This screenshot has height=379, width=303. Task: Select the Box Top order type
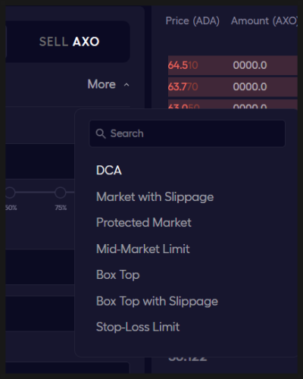118,275
